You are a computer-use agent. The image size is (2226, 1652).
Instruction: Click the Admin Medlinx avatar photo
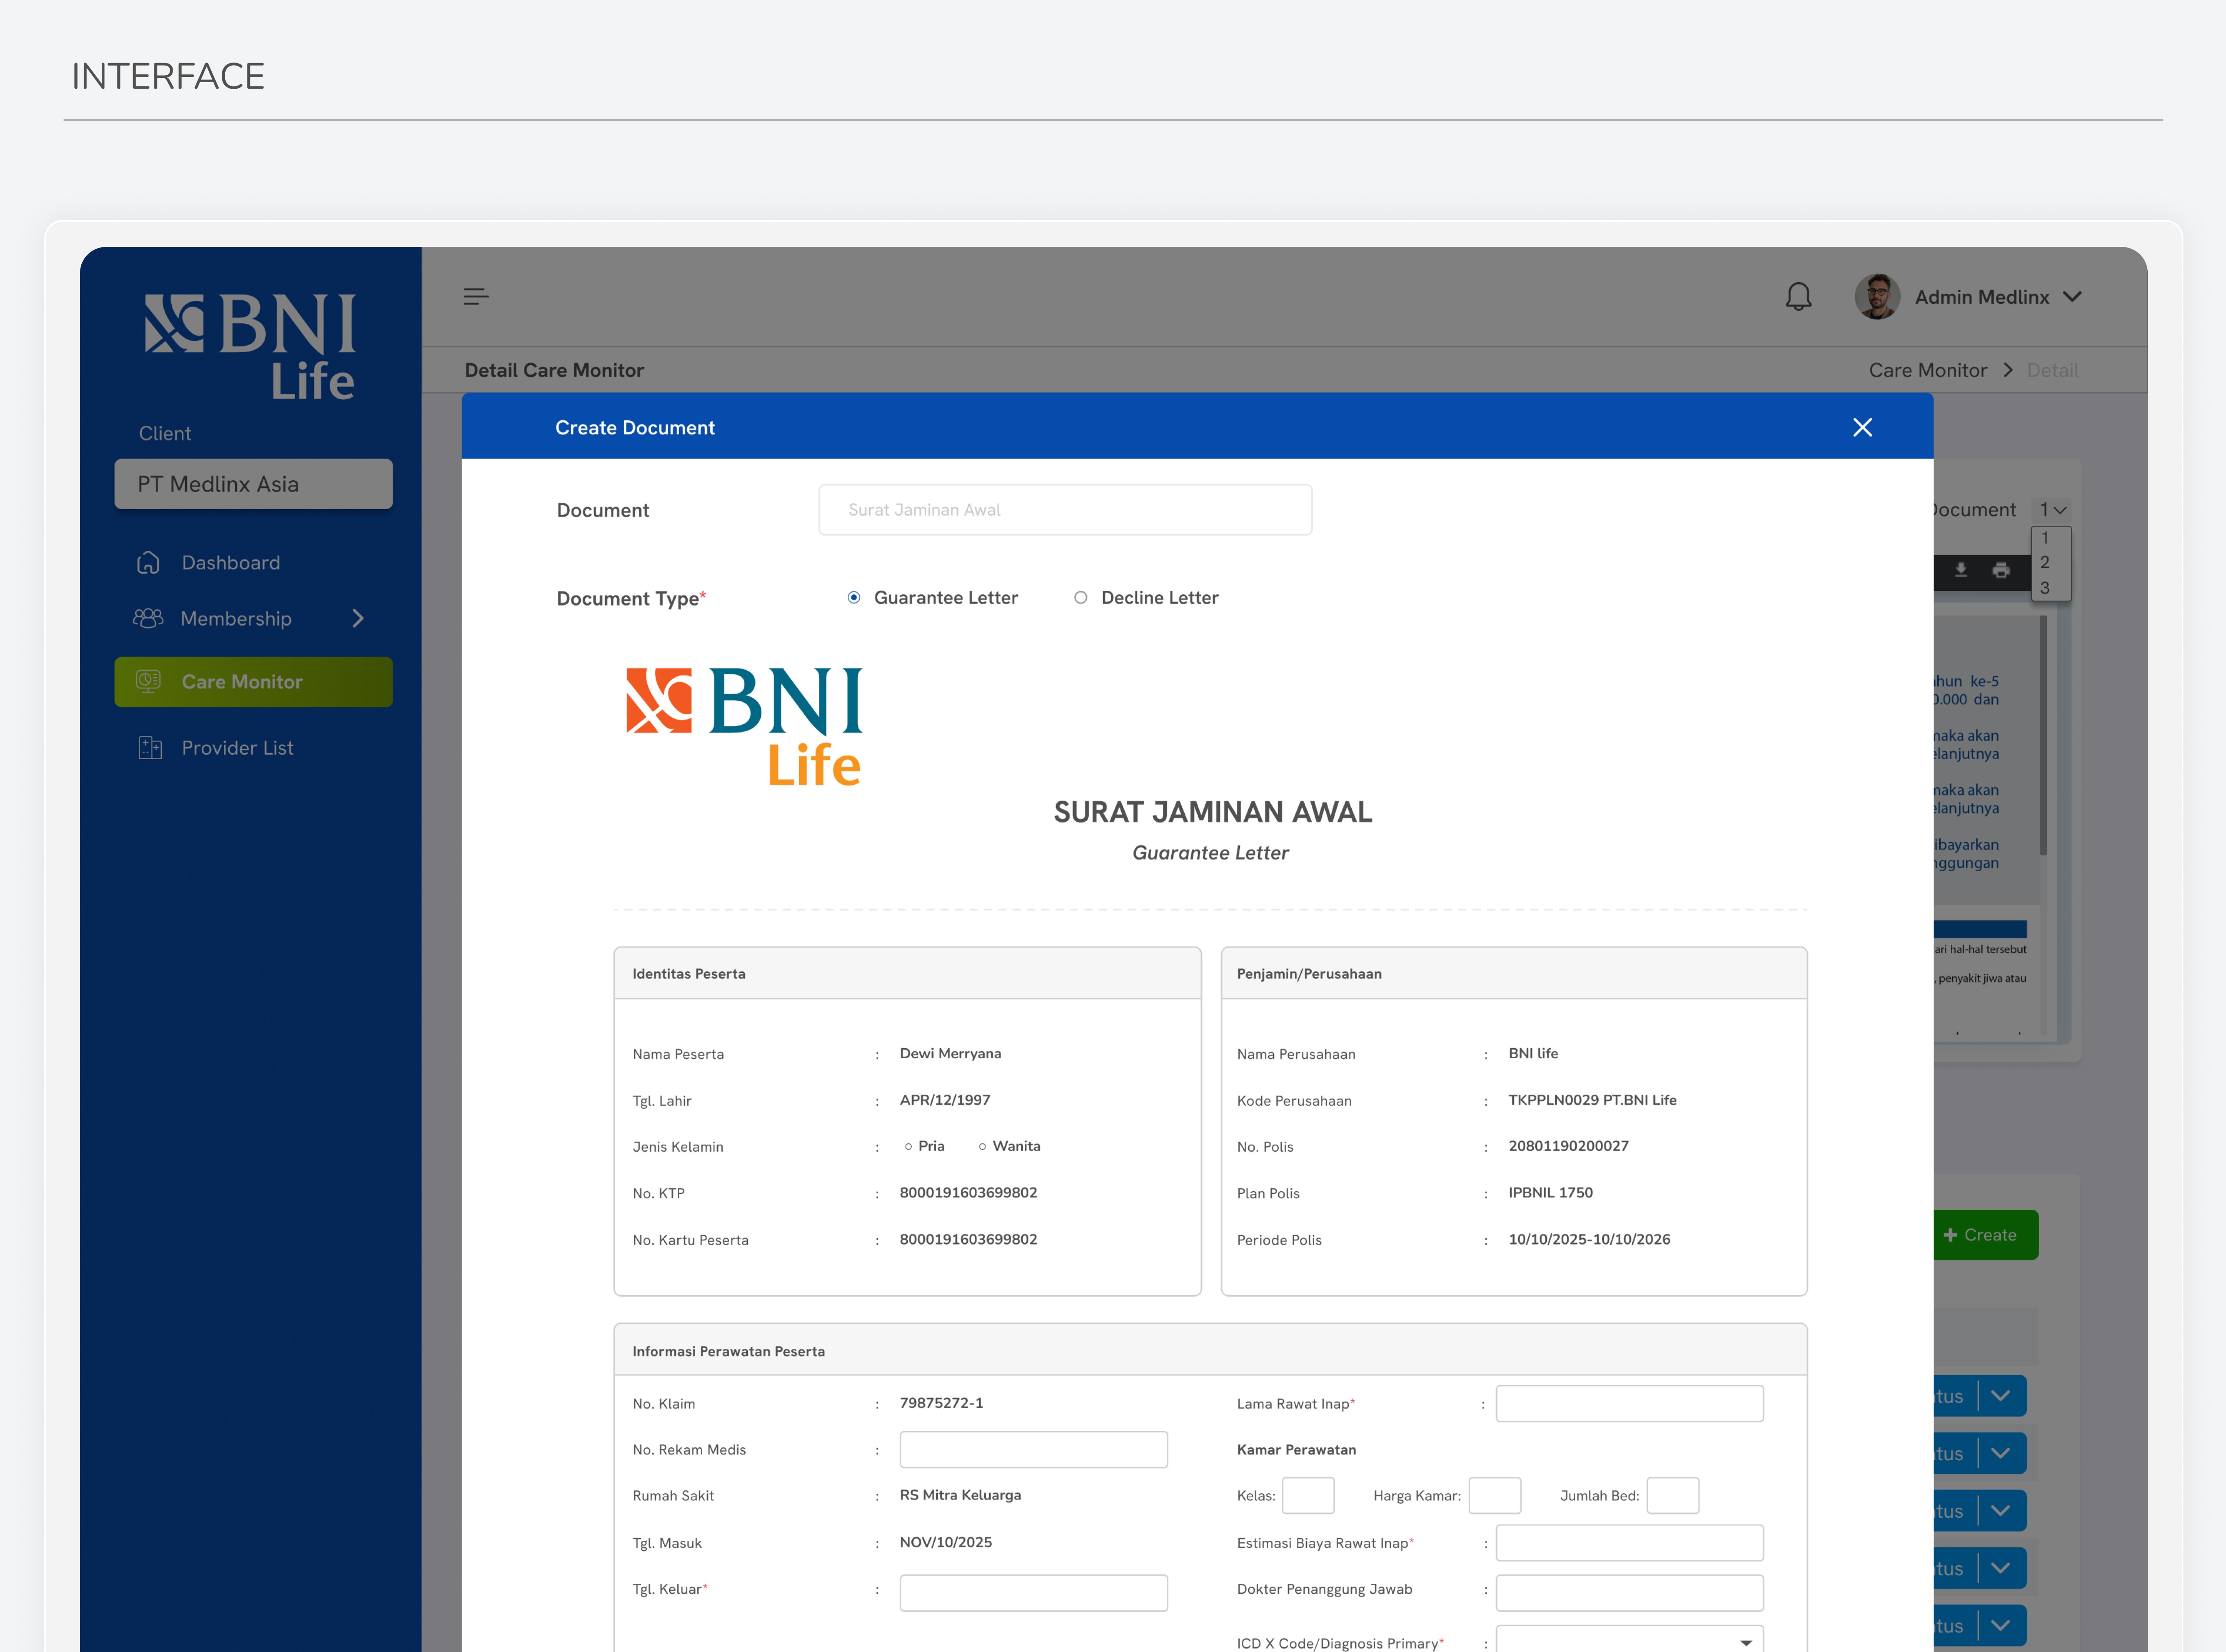point(1877,297)
